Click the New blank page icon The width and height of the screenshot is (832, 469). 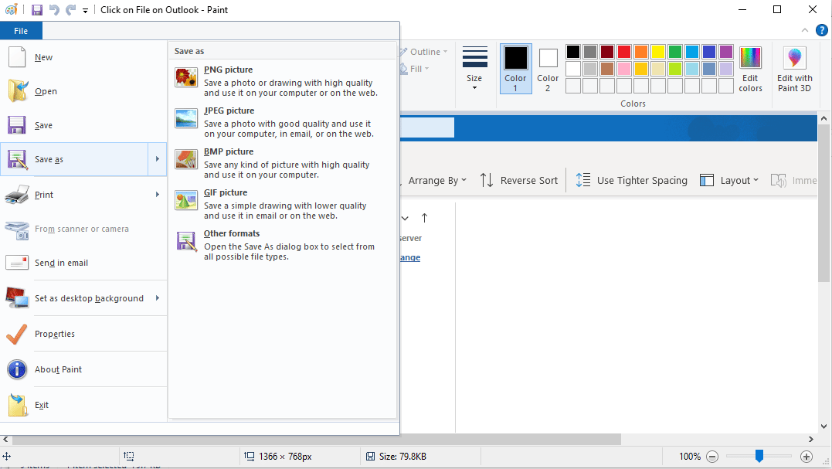[x=17, y=56]
